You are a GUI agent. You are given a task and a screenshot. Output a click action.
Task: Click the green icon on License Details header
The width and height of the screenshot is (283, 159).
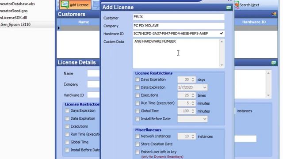[x=274, y=63]
